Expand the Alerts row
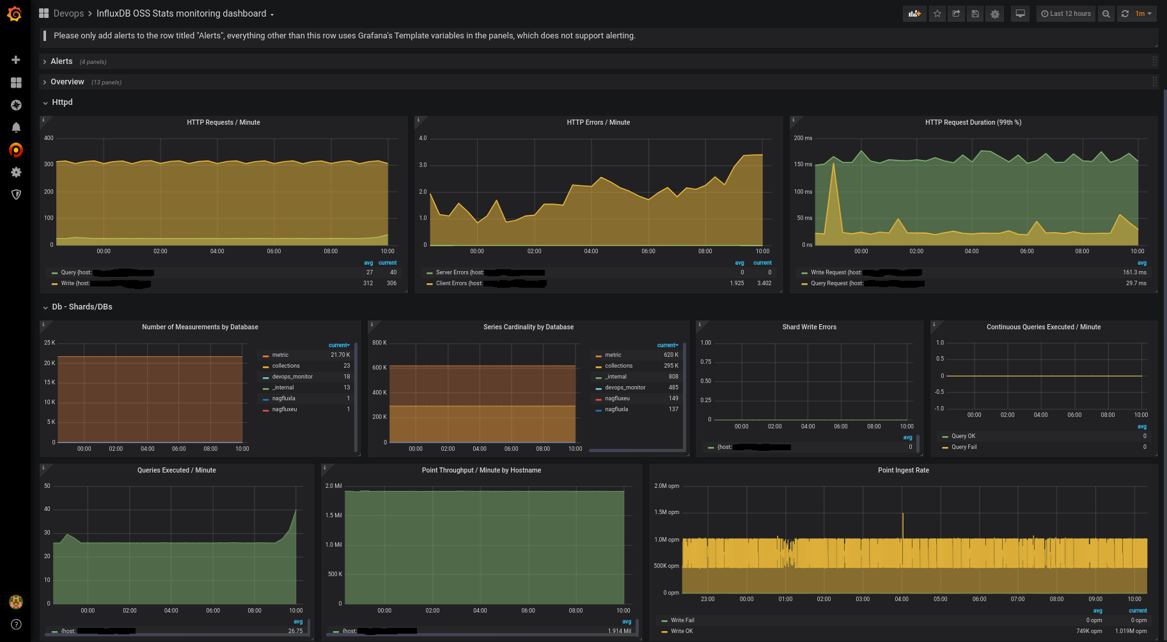The width and height of the screenshot is (1167, 642). (61, 61)
